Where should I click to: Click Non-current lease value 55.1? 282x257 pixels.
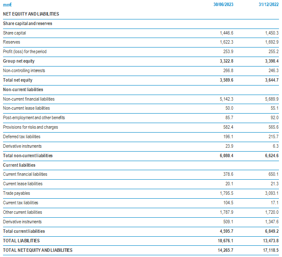point(275,108)
